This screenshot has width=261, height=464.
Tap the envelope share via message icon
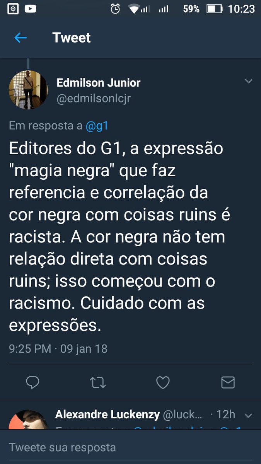[228, 382]
